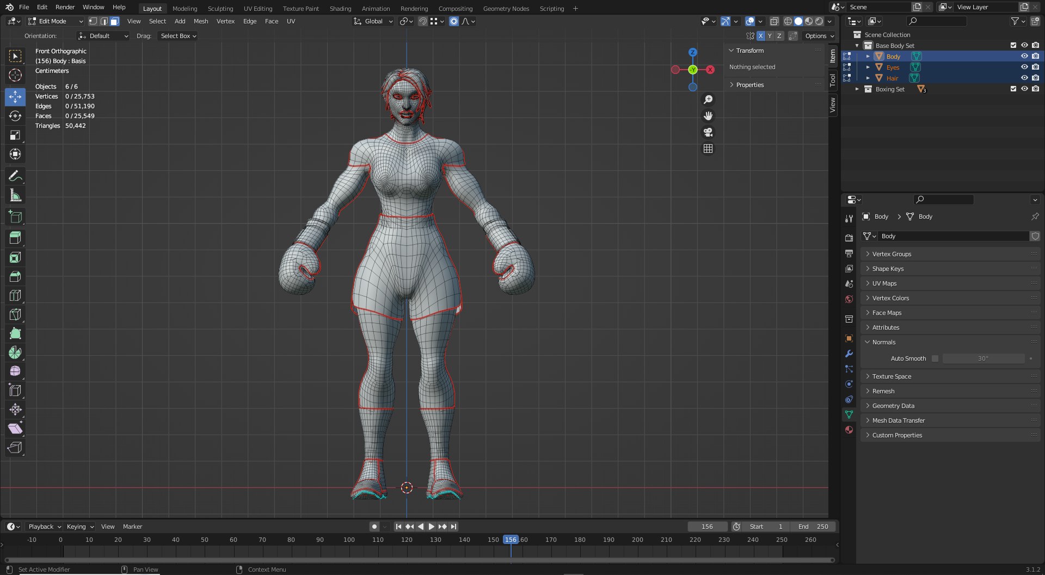Click the pan view hand icon
This screenshot has height=575, width=1045.
tap(708, 116)
